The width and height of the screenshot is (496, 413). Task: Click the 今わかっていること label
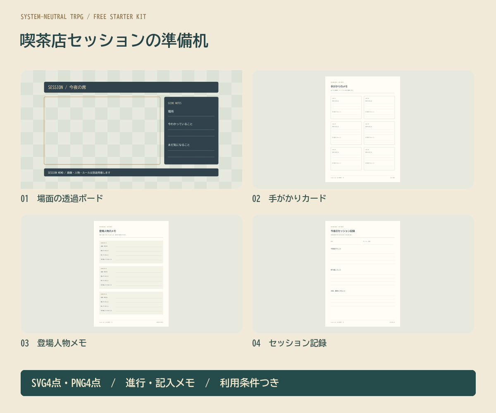point(180,124)
